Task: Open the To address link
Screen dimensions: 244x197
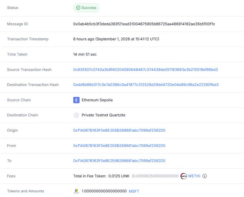Action: pos(119,161)
